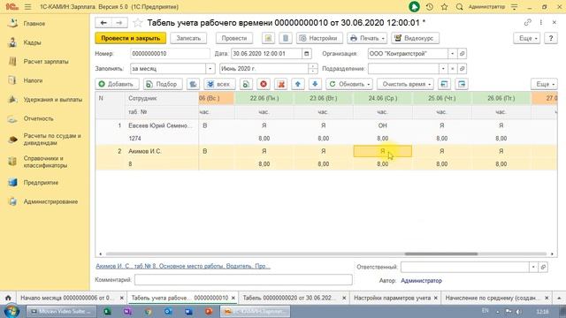Open the Печать dropdown button

pyautogui.click(x=367, y=38)
